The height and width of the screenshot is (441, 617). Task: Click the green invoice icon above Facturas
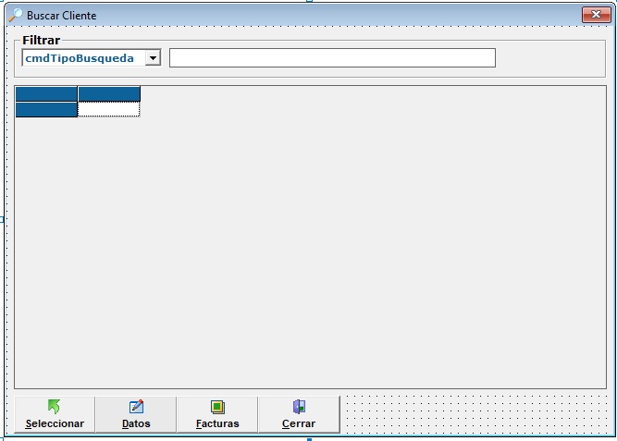pos(217,406)
